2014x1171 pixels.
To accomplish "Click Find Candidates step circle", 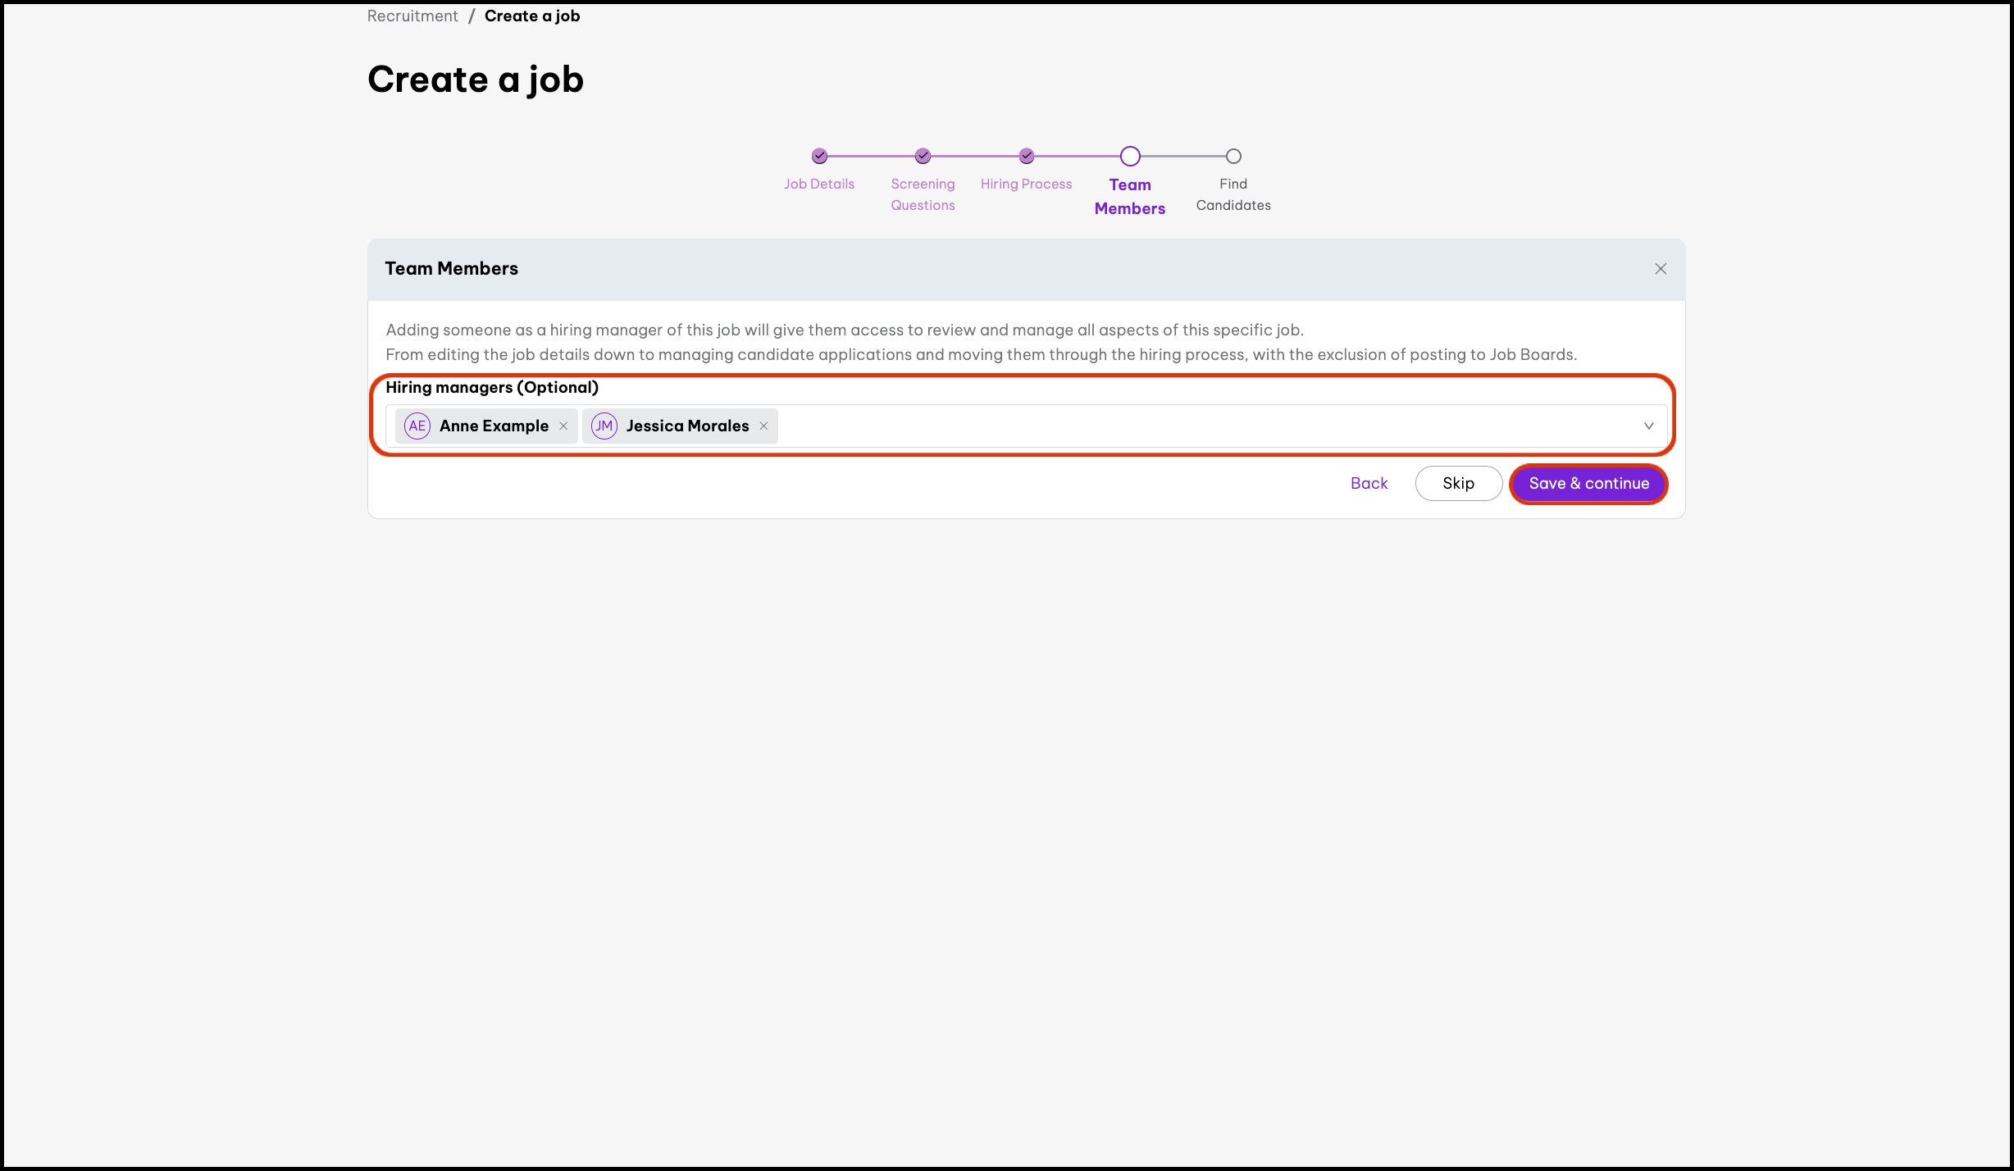I will pyautogui.click(x=1233, y=156).
